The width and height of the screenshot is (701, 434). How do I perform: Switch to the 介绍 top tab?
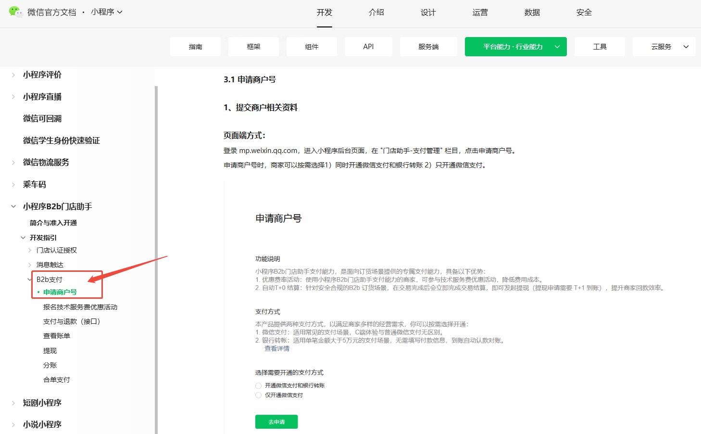376,13
